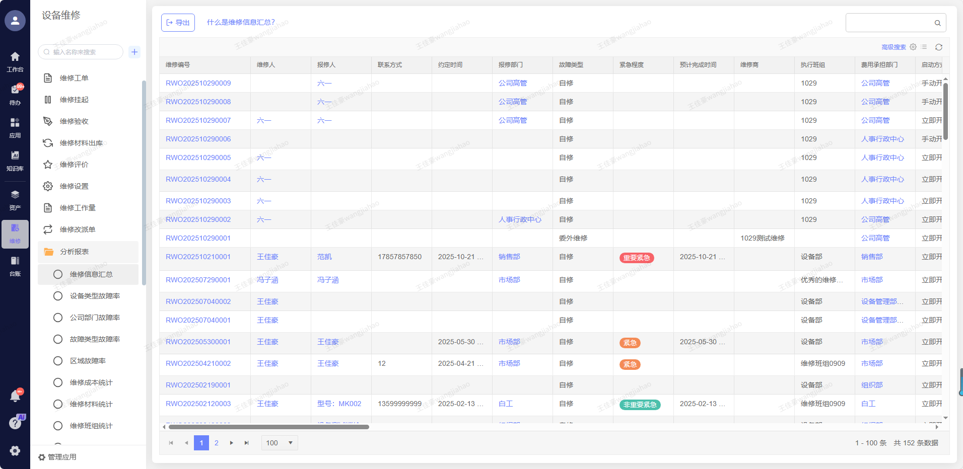963x469 pixels.
Task: Click the notification bell icon
Action: pyautogui.click(x=15, y=397)
